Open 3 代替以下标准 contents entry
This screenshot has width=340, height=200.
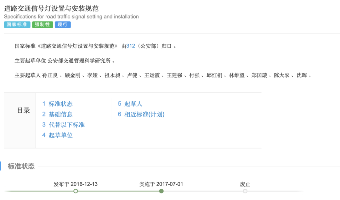point(64,125)
